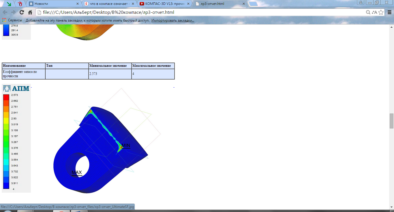The height and width of the screenshot is (212, 394).
Task: Open the Chrome menu (three lines)
Action: (389, 12)
